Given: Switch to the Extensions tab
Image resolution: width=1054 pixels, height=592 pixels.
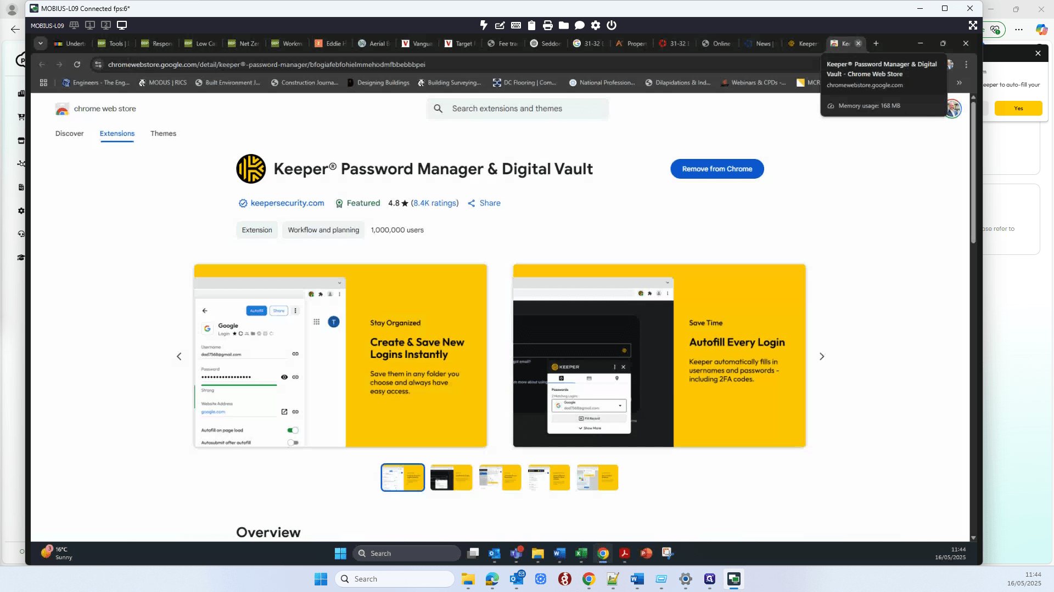Looking at the screenshot, I should [x=117, y=134].
